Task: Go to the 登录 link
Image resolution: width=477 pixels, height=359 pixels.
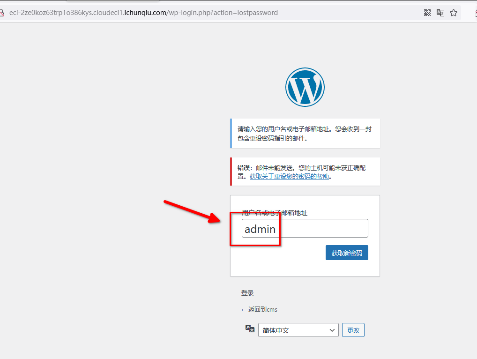Action: coord(247,293)
